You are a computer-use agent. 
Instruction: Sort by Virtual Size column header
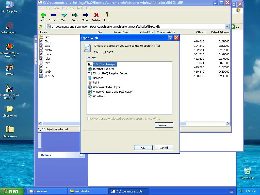(142, 32)
